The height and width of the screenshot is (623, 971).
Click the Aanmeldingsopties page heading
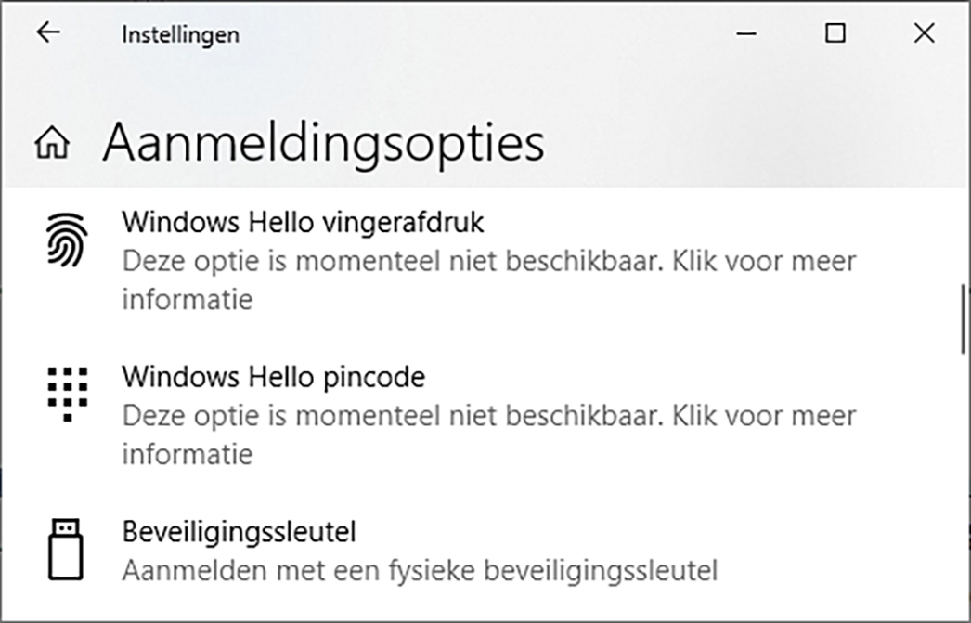pyautogui.click(x=325, y=141)
